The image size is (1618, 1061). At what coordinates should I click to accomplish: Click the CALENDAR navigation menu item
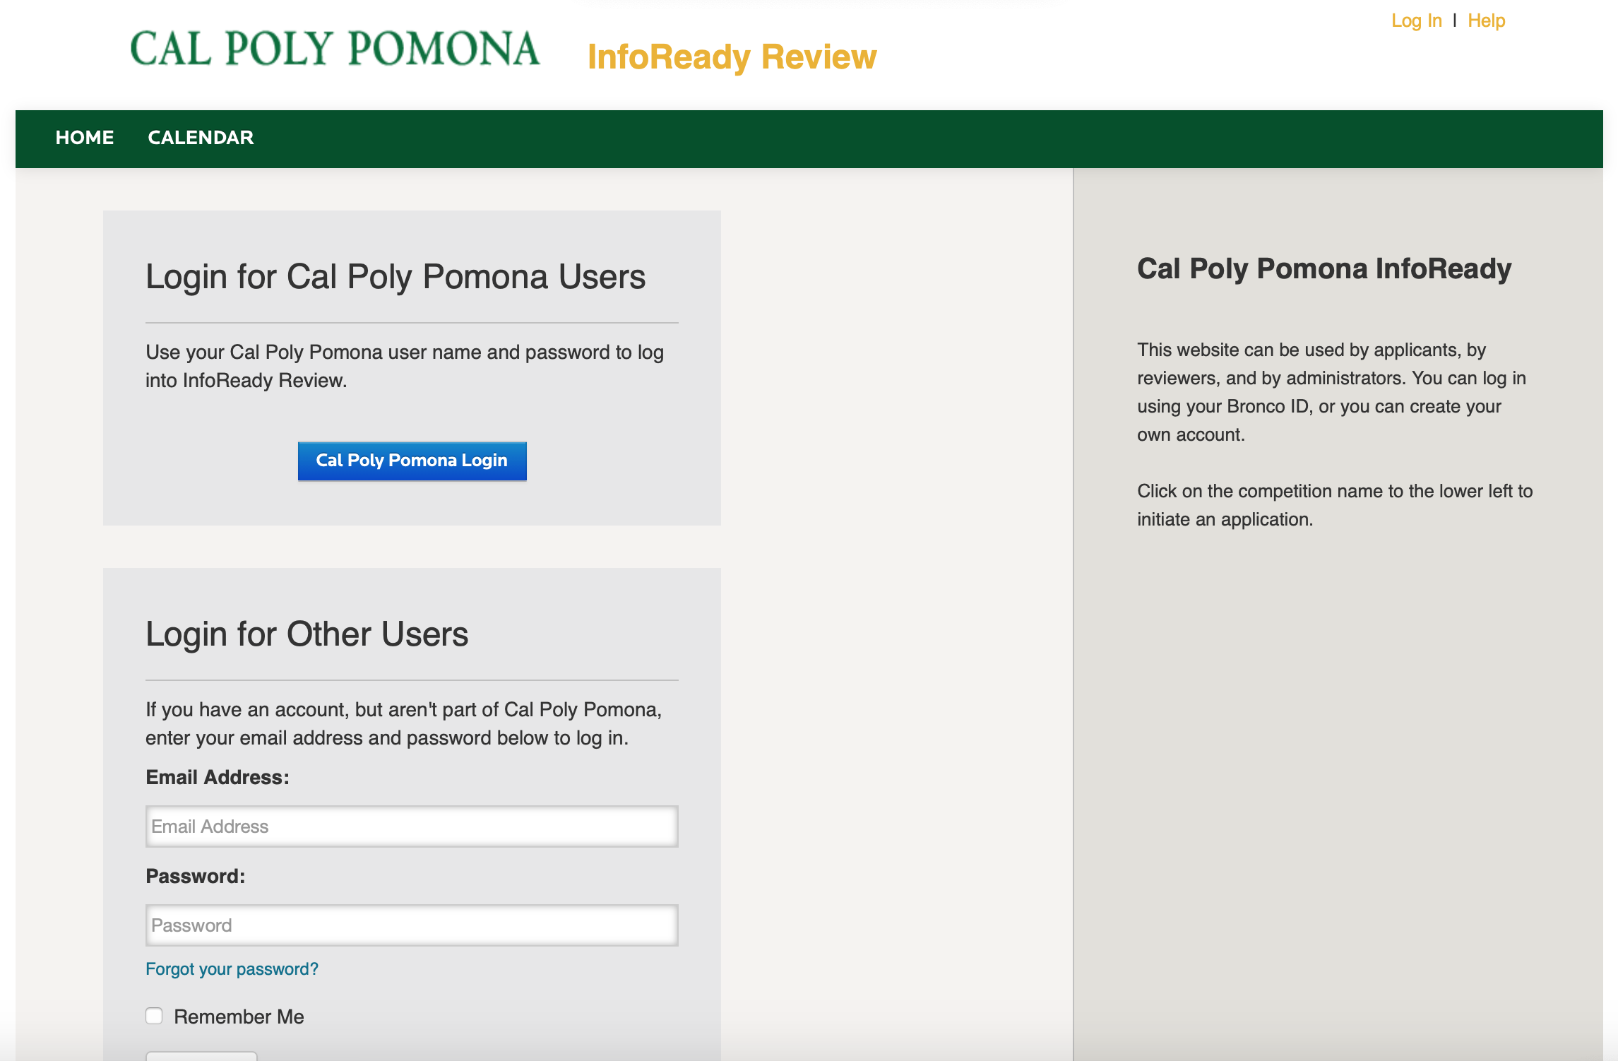(x=199, y=137)
